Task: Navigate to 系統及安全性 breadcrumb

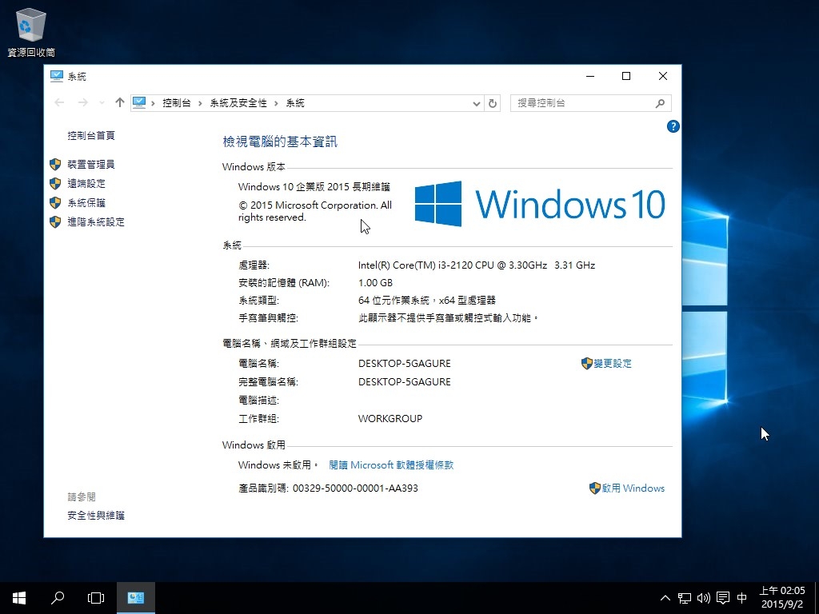Action: click(x=238, y=103)
